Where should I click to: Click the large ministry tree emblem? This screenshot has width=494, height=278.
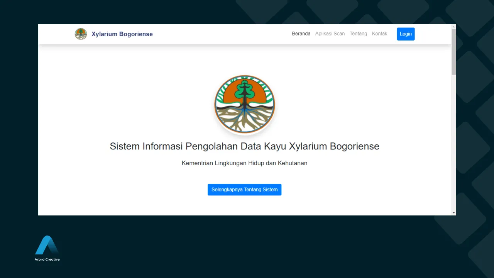[245, 104]
